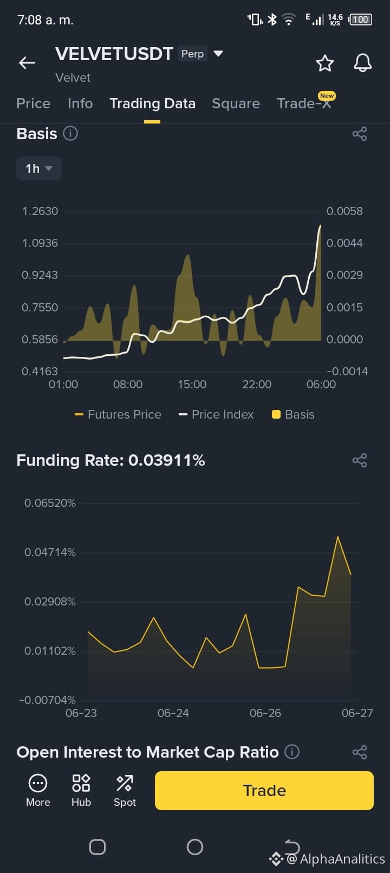Image resolution: width=390 pixels, height=873 pixels.
Task: Share Open Interest to Market Cap Ratio
Action: coord(360,752)
